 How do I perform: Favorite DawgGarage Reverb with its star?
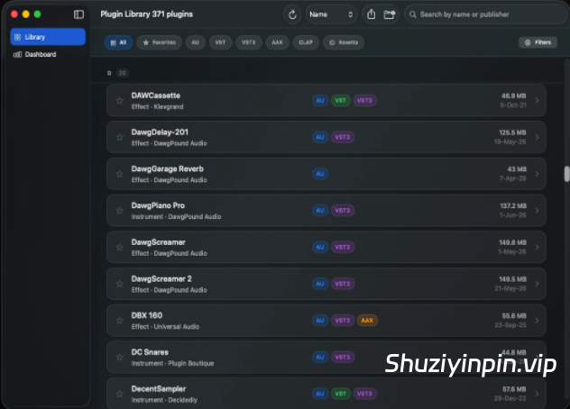point(120,174)
